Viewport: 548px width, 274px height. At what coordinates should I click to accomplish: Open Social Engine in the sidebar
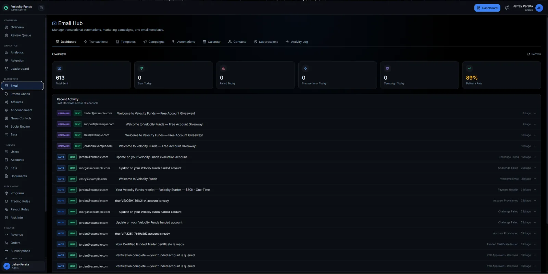point(23,127)
